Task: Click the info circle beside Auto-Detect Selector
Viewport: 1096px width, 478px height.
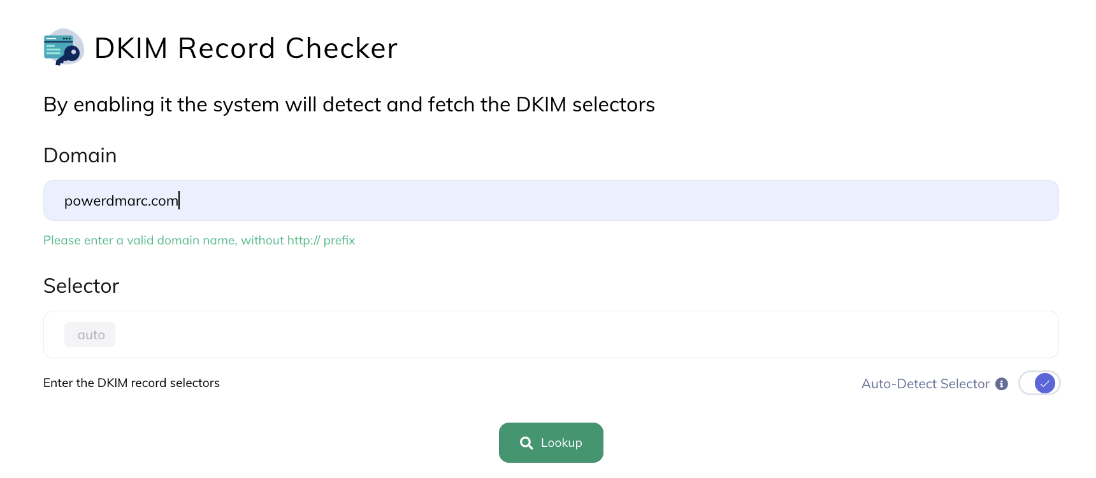Action: [x=1003, y=383]
